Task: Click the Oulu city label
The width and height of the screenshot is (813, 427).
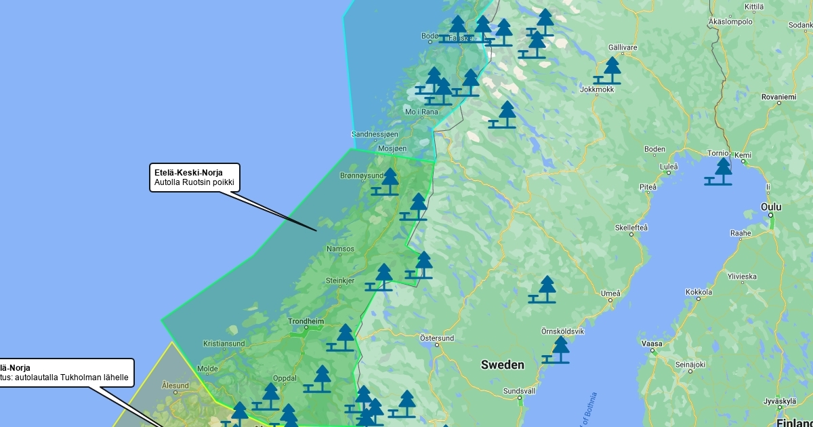Action: [771, 207]
